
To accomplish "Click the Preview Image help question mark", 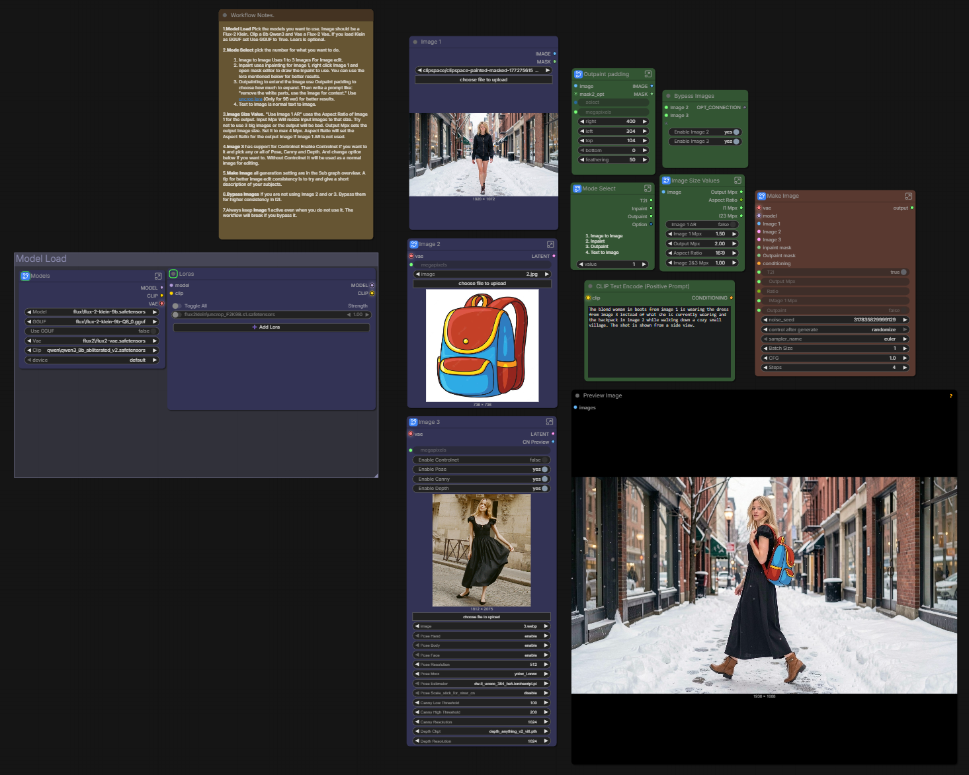I will [x=951, y=396].
